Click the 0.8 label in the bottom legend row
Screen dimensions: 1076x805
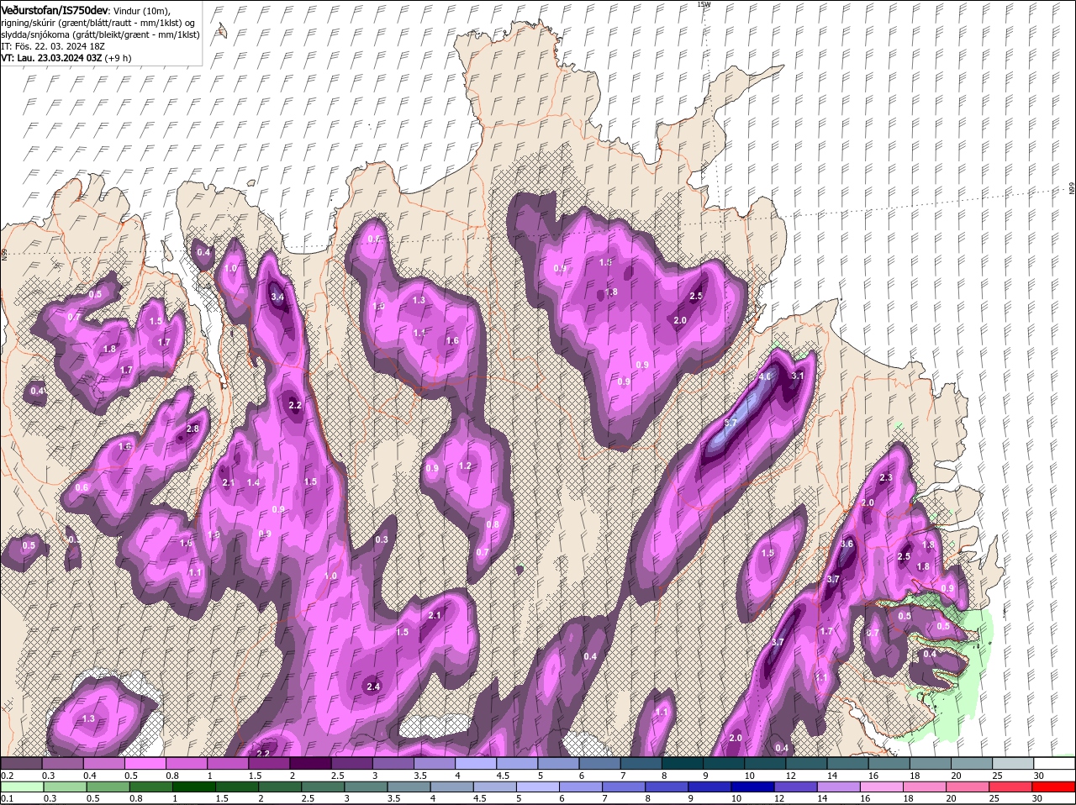[136, 798]
